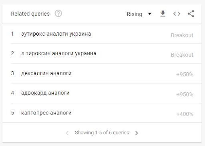Open embed code for this widget
This screenshot has width=205, height=146.
177,14
